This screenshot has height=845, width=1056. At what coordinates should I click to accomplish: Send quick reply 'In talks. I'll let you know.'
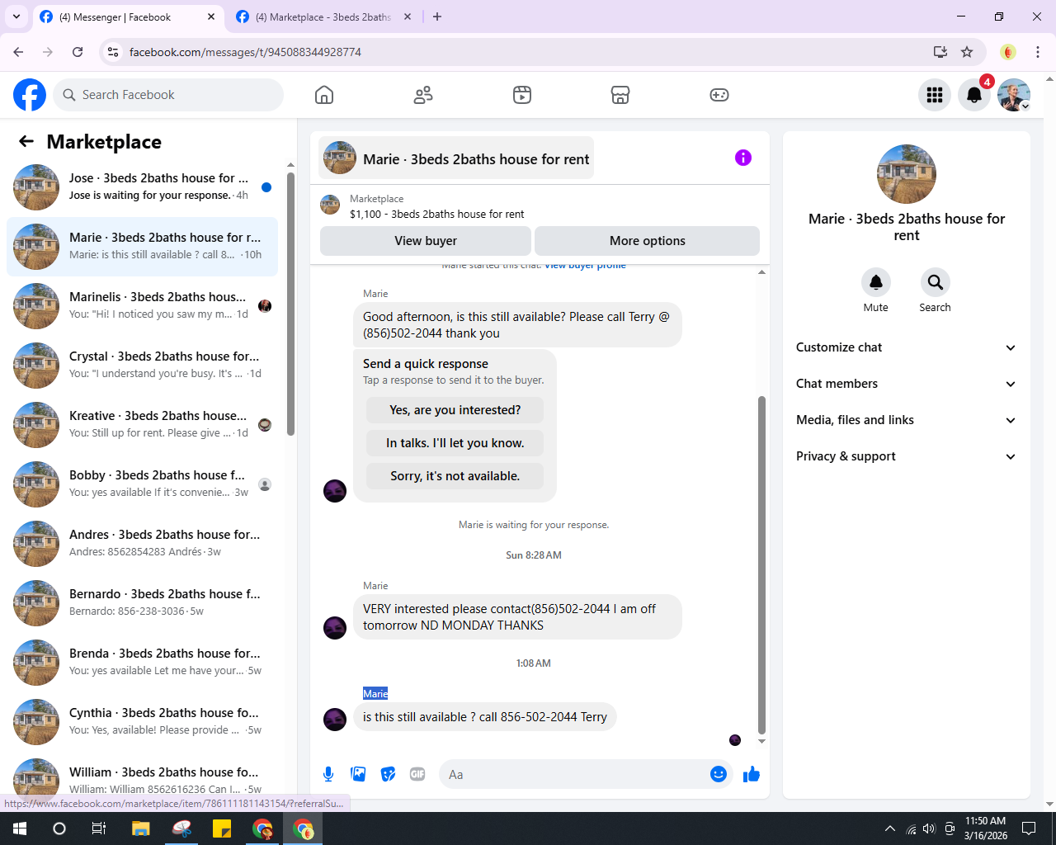(455, 443)
